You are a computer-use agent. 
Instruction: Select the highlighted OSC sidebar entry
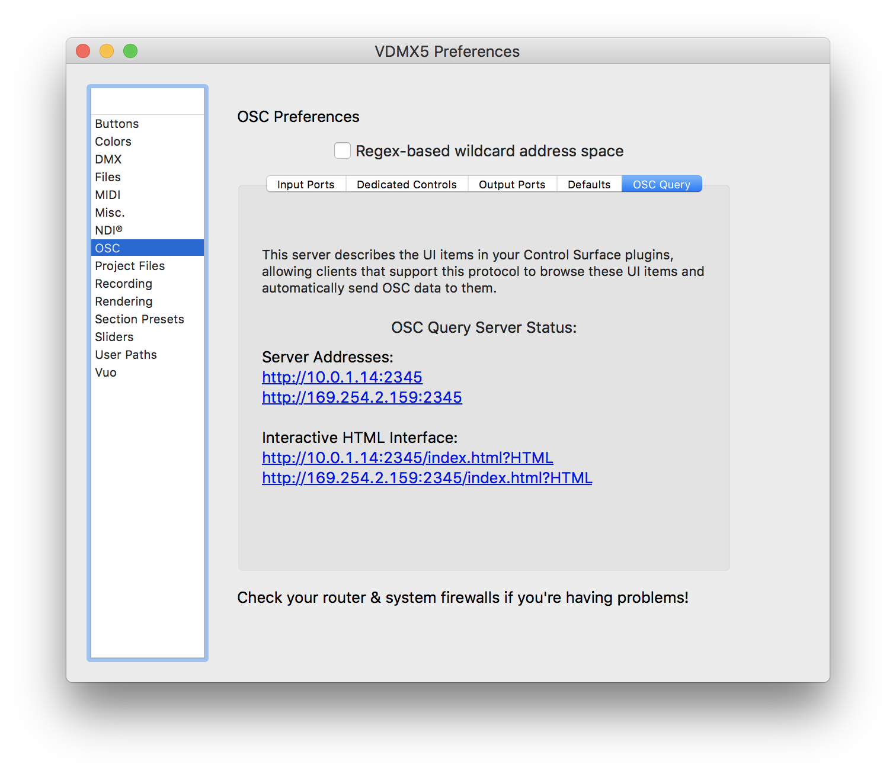point(148,248)
